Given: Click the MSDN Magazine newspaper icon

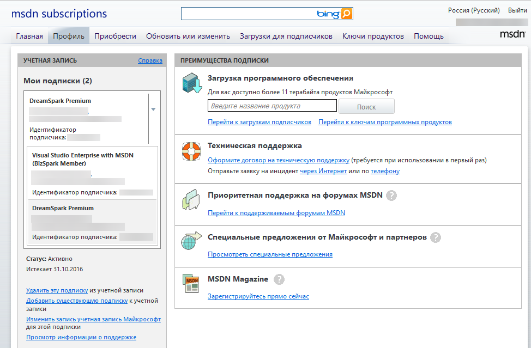Looking at the screenshot, I should pos(191,284).
